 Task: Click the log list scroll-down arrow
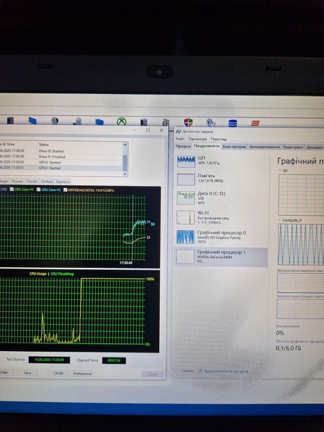point(125,174)
